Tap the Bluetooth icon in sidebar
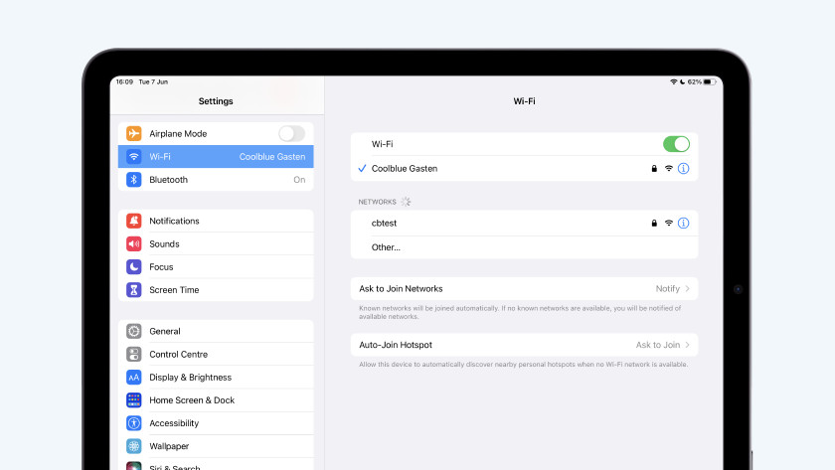Viewport: 835px width, 470px height. [134, 180]
